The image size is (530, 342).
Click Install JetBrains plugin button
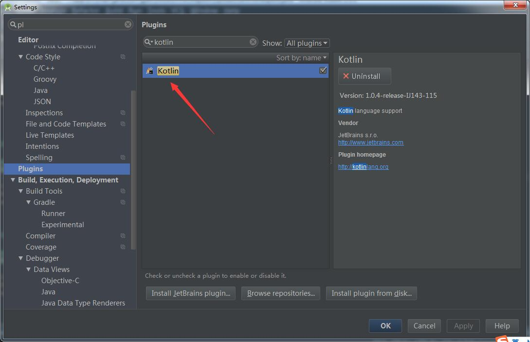pos(191,293)
